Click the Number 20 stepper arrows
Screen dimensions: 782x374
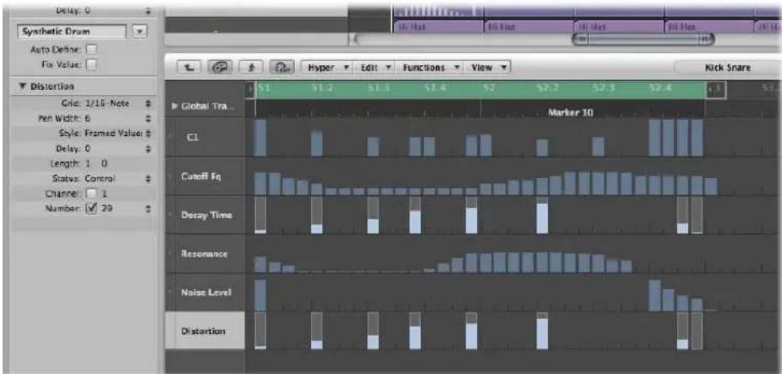[x=147, y=210]
